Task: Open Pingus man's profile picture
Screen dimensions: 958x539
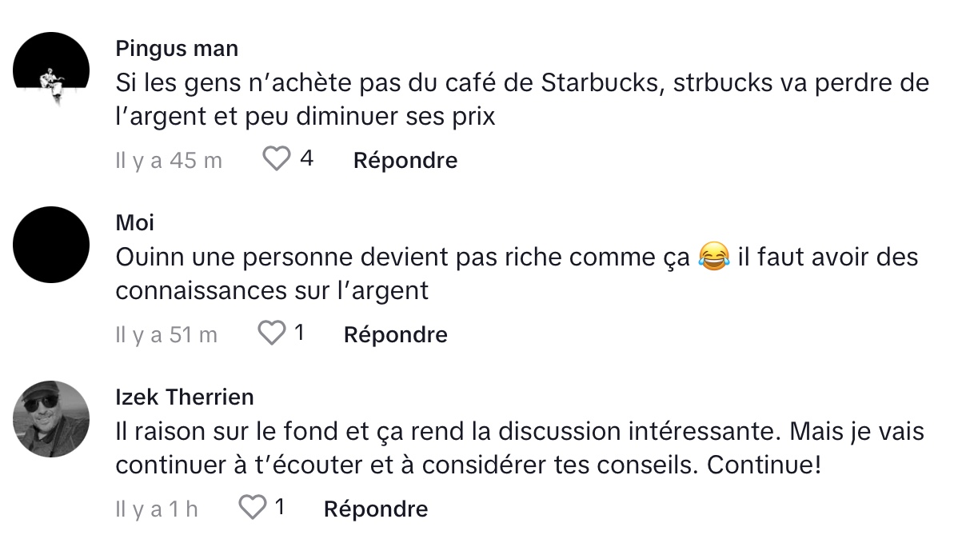Action: point(51,70)
